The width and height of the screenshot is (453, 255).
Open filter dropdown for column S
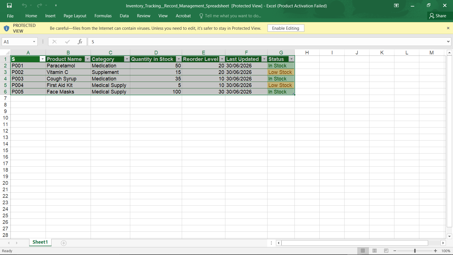point(42,59)
